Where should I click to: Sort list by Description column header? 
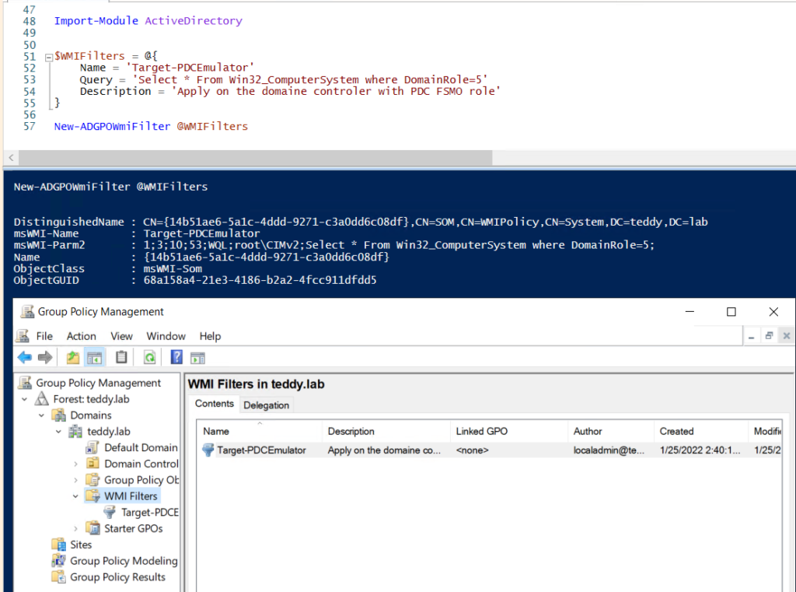click(386, 431)
